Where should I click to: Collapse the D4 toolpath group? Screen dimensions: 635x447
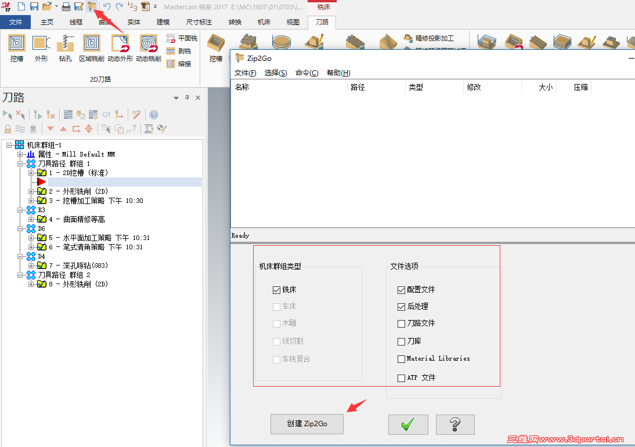[20, 256]
